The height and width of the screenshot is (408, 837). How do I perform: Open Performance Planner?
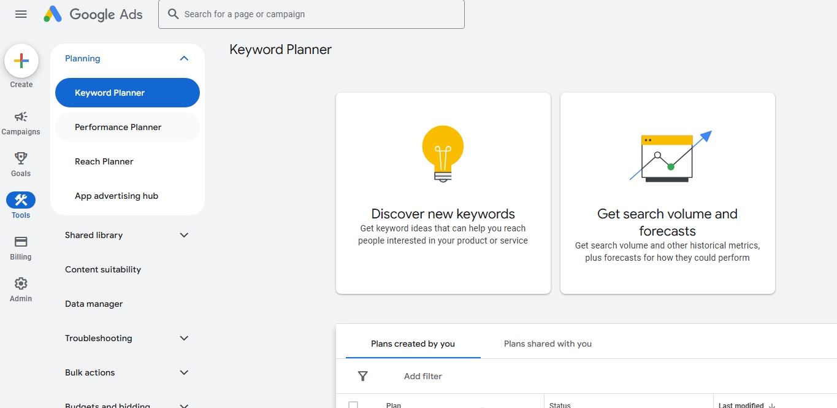click(x=128, y=127)
